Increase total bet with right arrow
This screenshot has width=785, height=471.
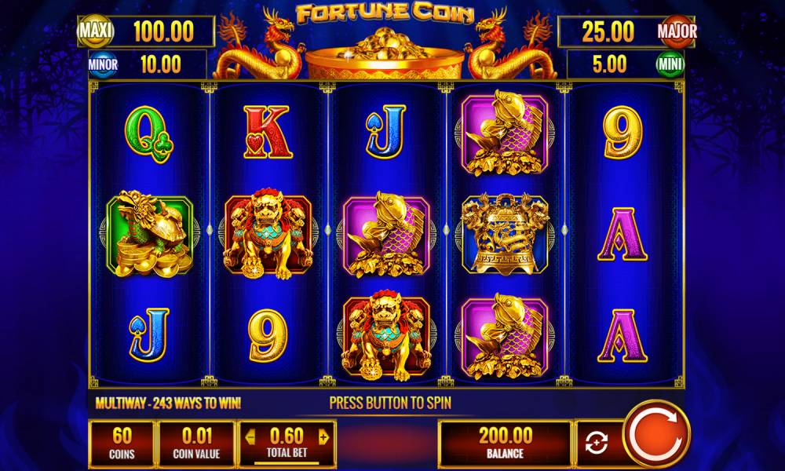point(323,437)
